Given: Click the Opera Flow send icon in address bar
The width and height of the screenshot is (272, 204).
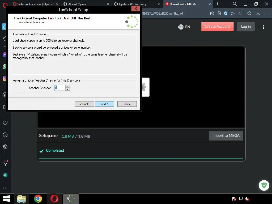Looking at the screenshot, I should click(x=233, y=13).
